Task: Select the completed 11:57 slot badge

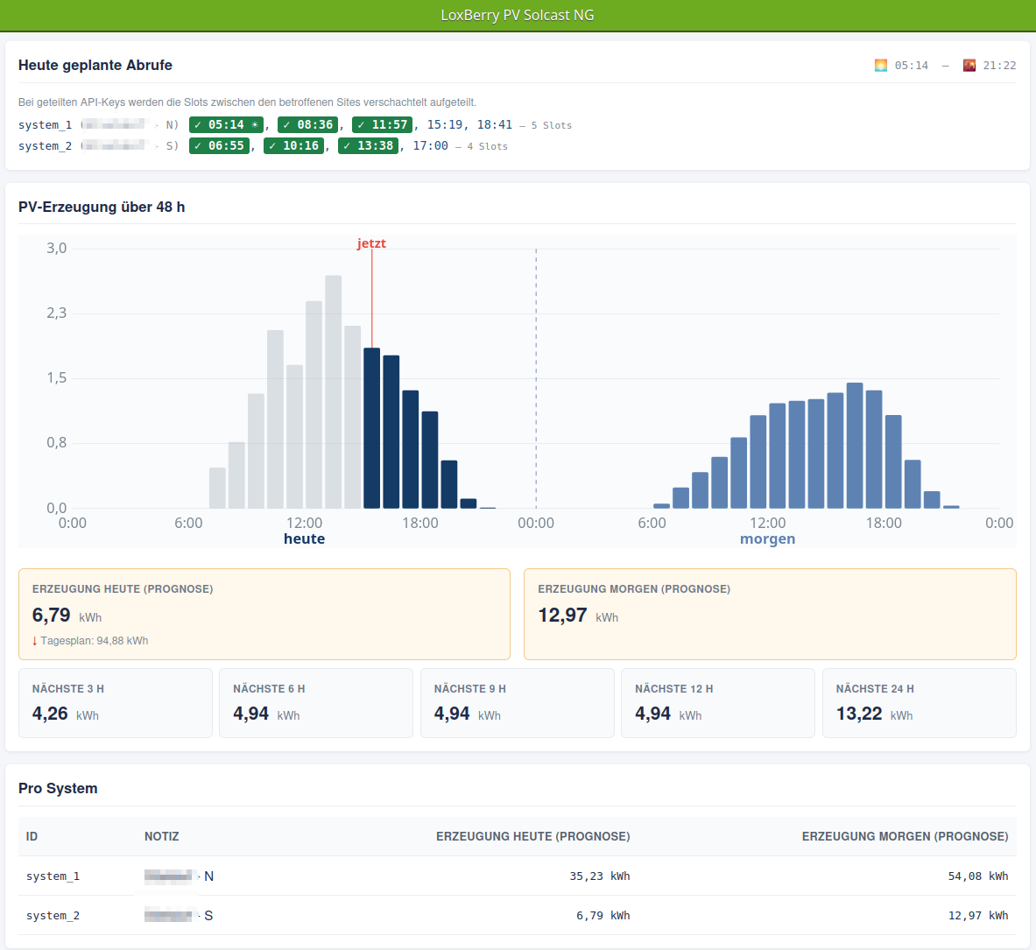Action: [x=383, y=125]
